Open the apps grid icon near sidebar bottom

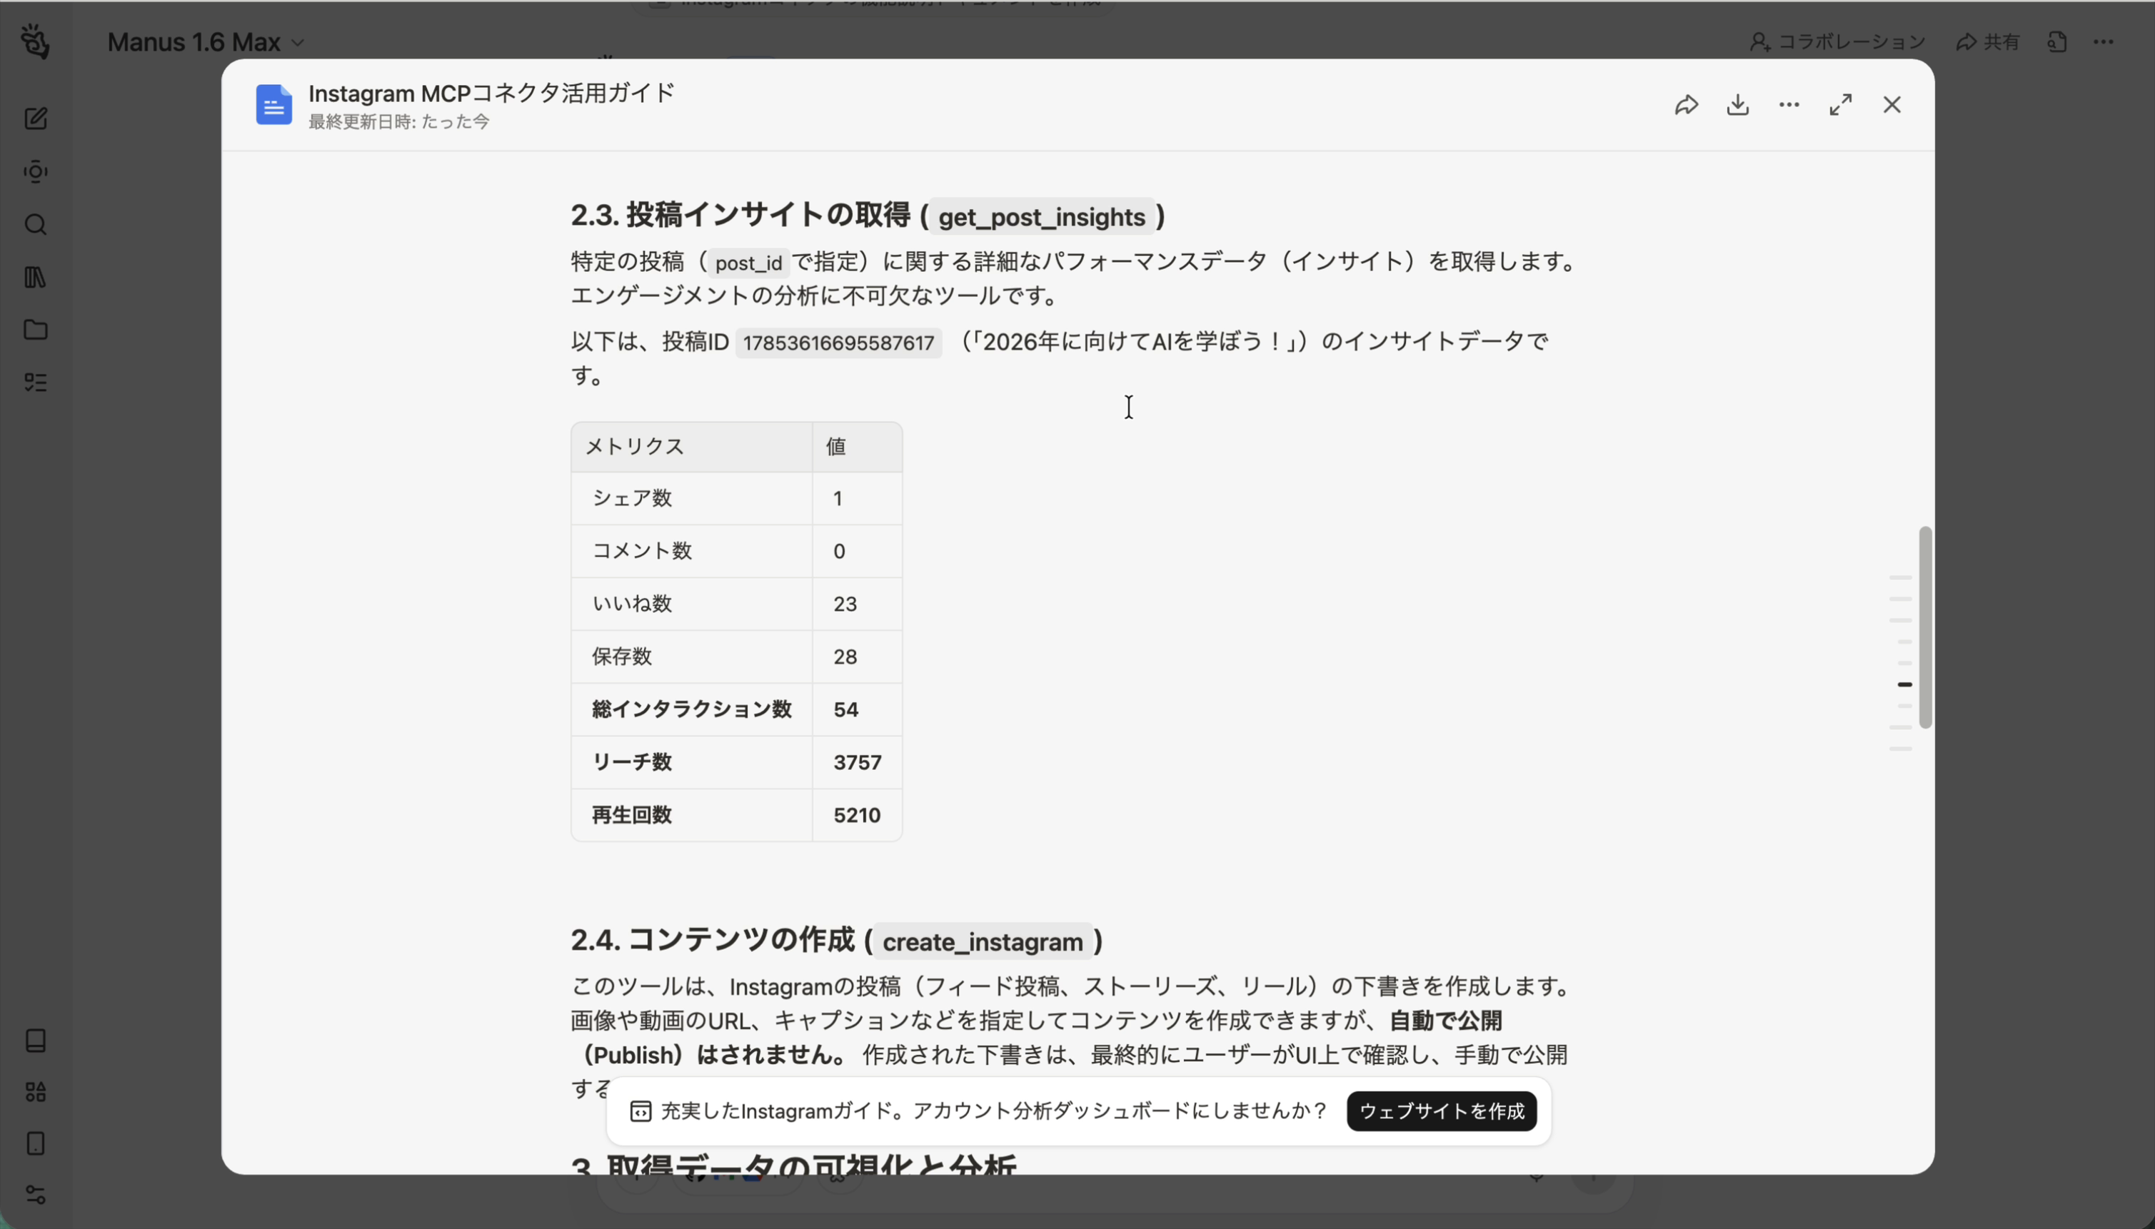(34, 1091)
